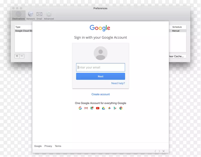The image size is (201, 157).
Task: Add a new destination with plus button
Action: pos(17,56)
